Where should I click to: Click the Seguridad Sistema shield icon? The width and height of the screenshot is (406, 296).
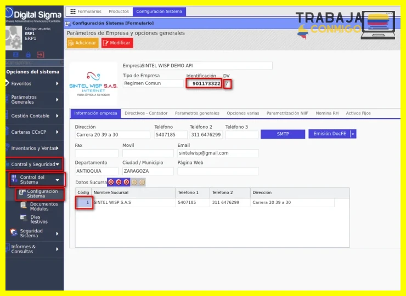coord(14,232)
